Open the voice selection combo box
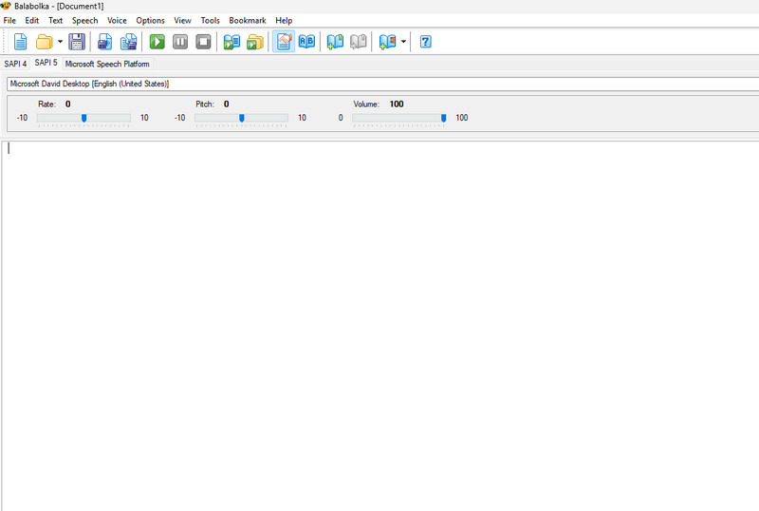 tap(379, 84)
